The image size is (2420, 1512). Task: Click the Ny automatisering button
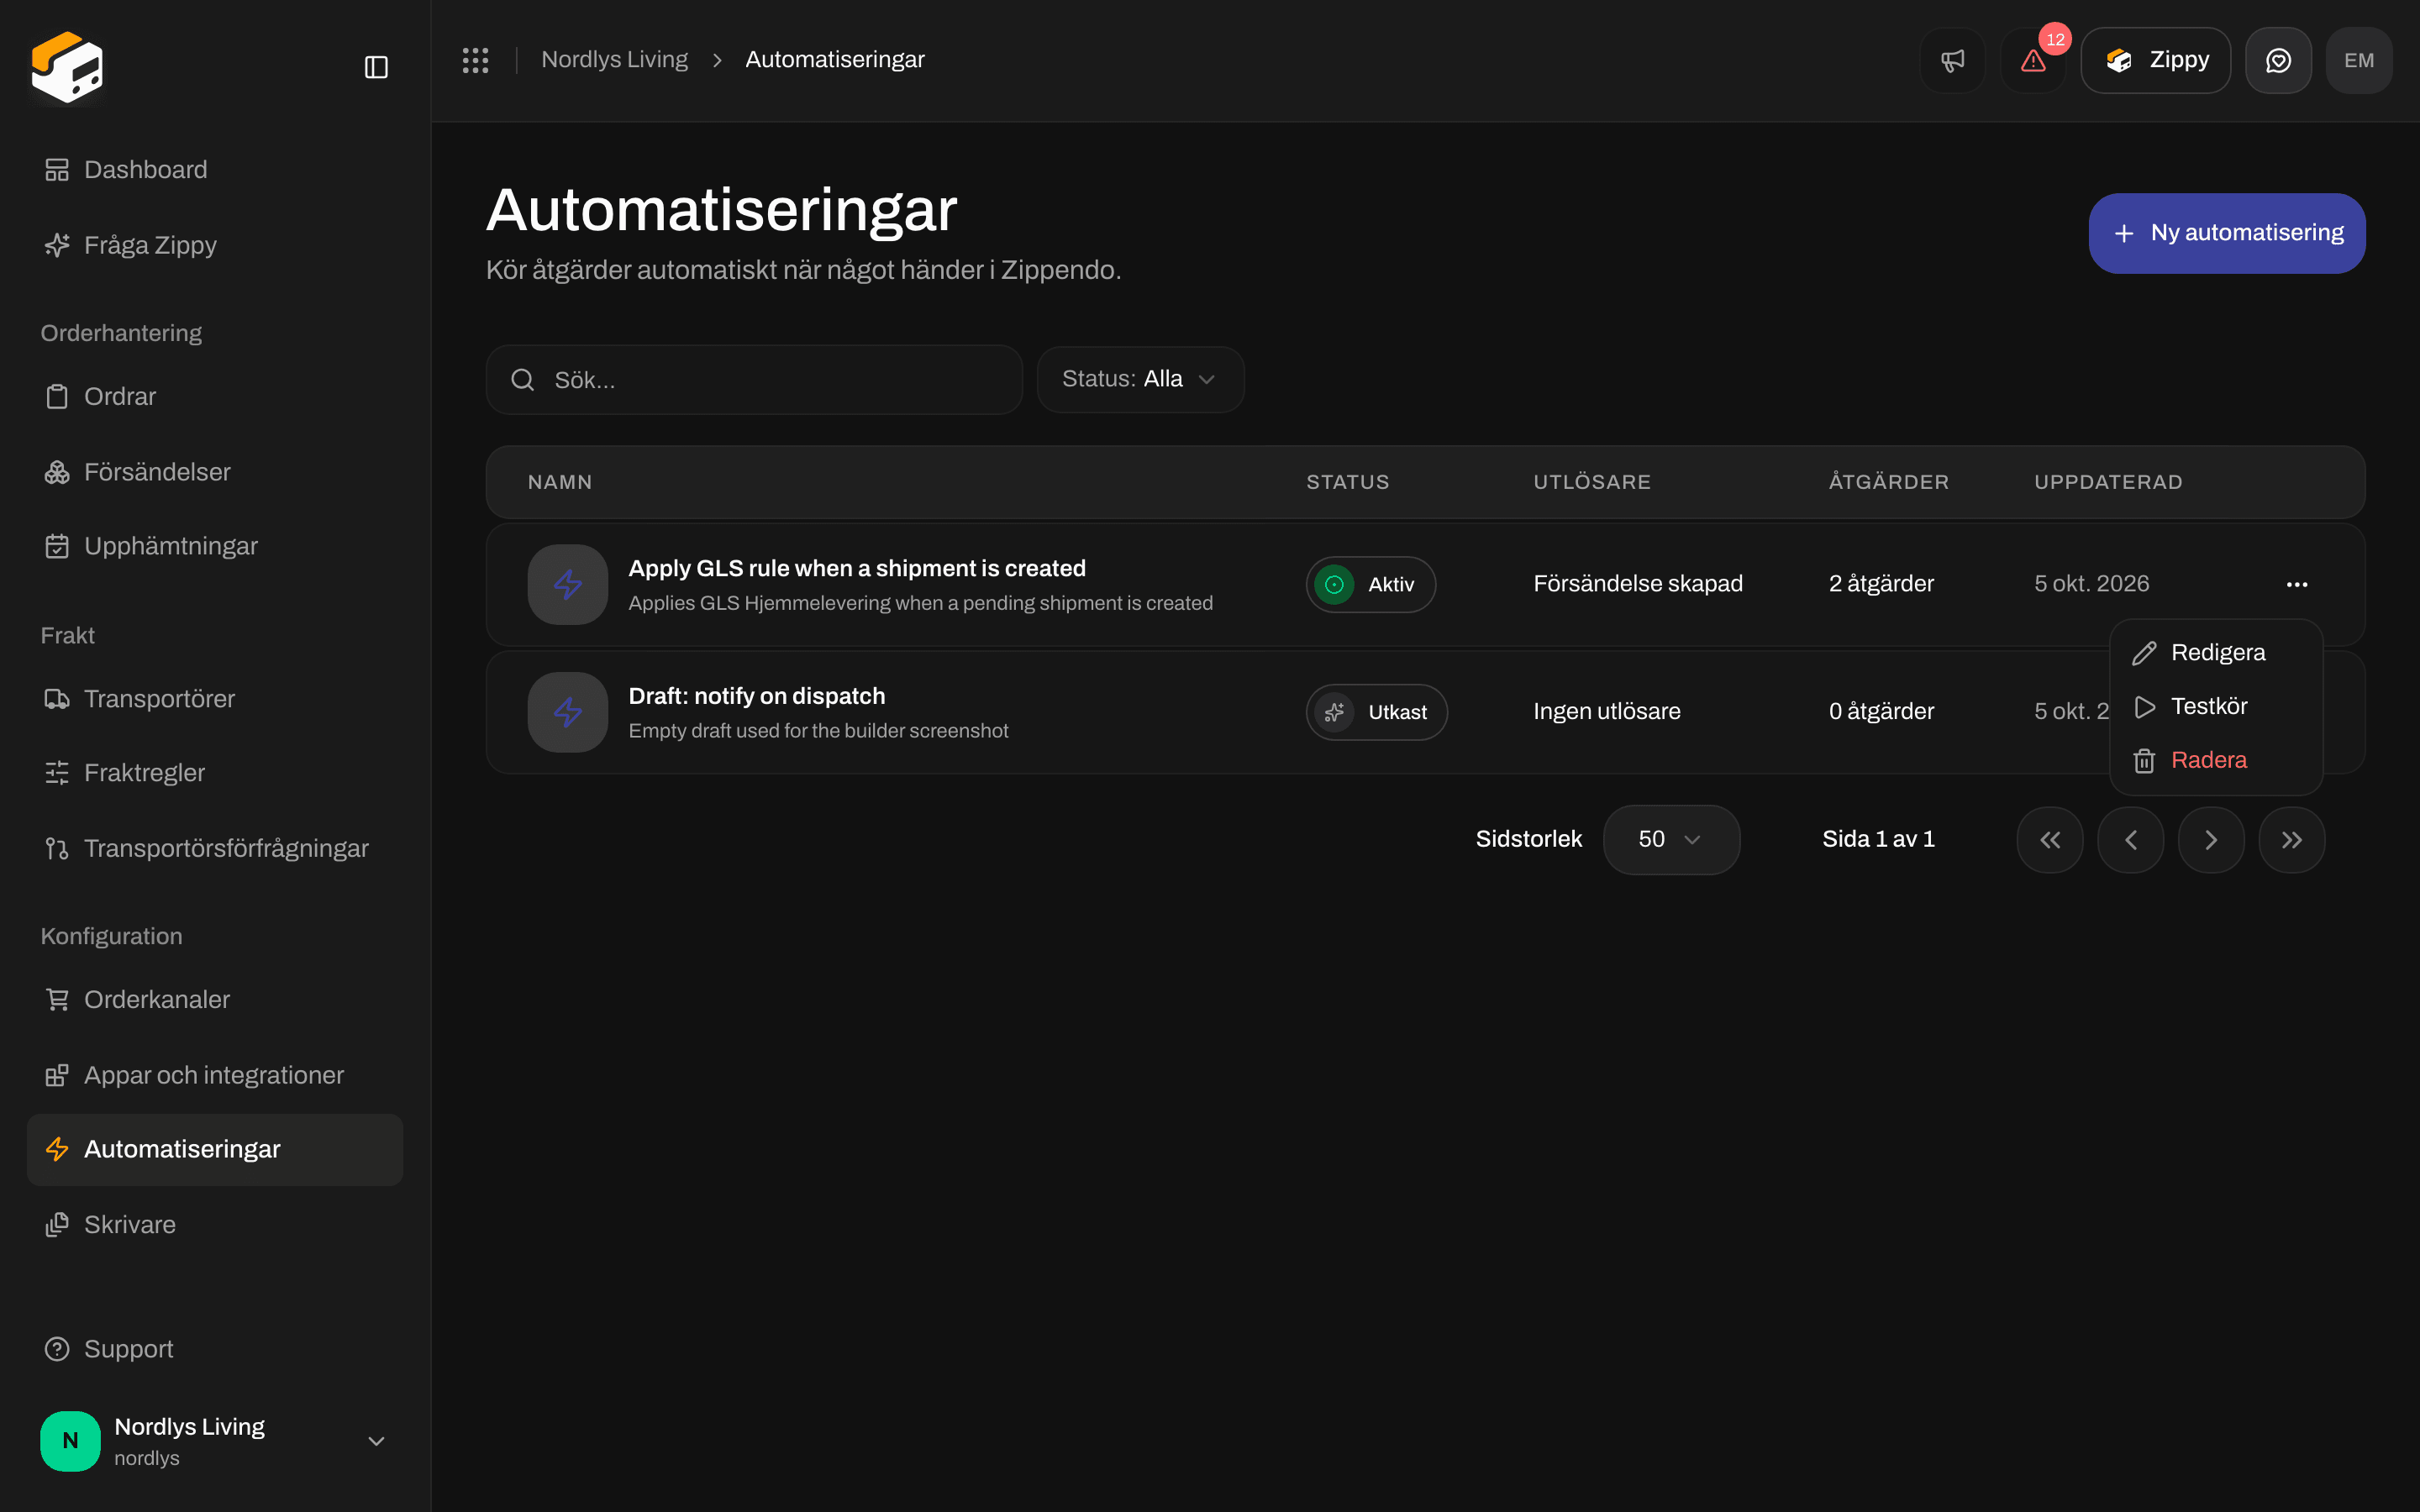click(x=2227, y=233)
